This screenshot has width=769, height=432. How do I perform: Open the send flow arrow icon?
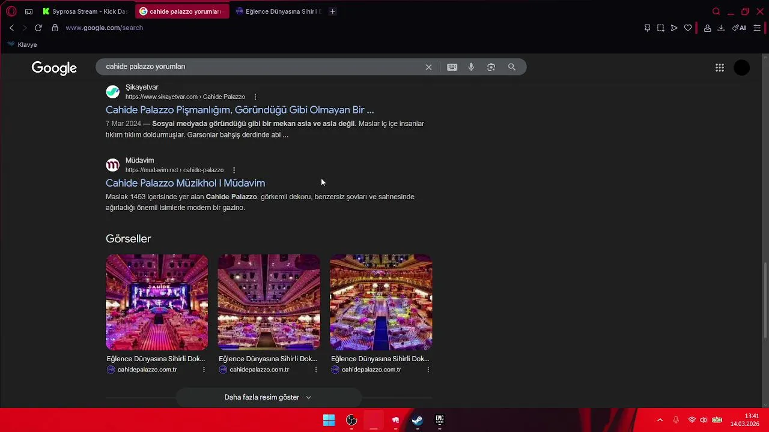(674, 28)
